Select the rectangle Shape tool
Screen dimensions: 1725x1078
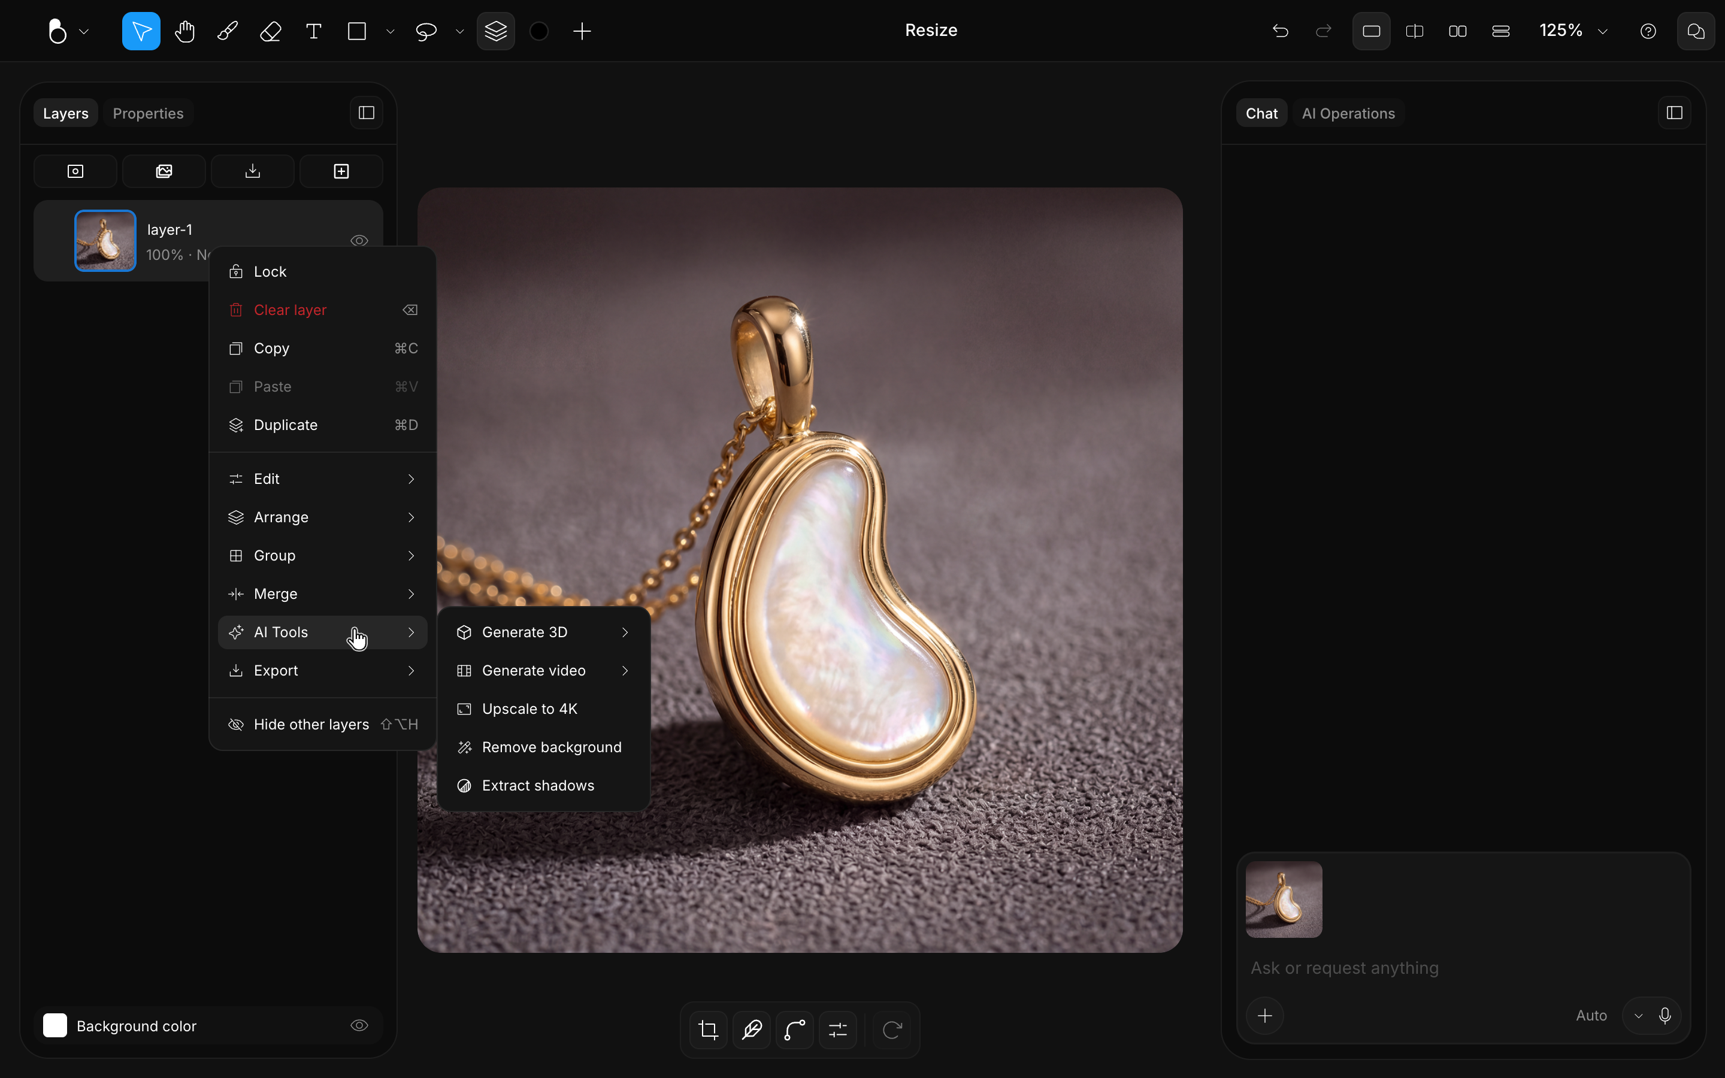tap(357, 31)
